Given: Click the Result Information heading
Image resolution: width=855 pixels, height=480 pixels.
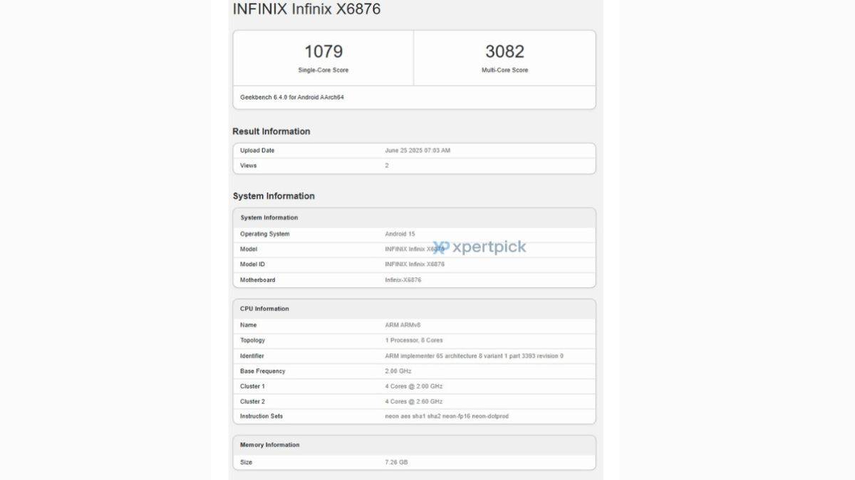Looking at the screenshot, I should pyautogui.click(x=271, y=132).
